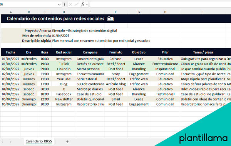The height and width of the screenshot is (146, 231).
Task: Click the 'Campaña' header cell
Action: [x=90, y=52]
